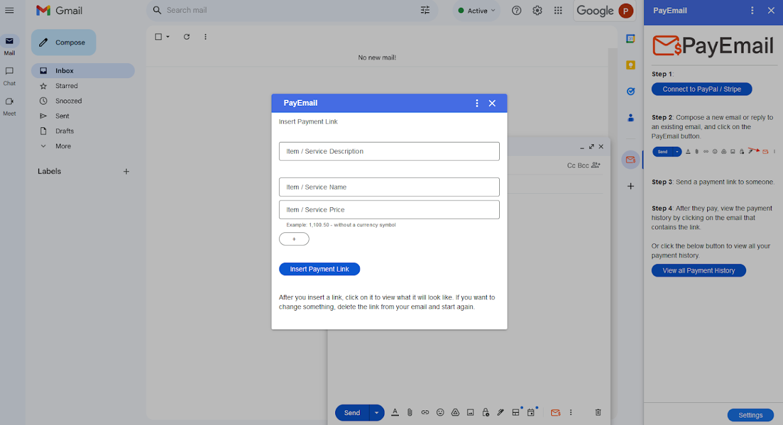Refresh the inbox
Image resolution: width=783 pixels, height=425 pixels.
187,37
